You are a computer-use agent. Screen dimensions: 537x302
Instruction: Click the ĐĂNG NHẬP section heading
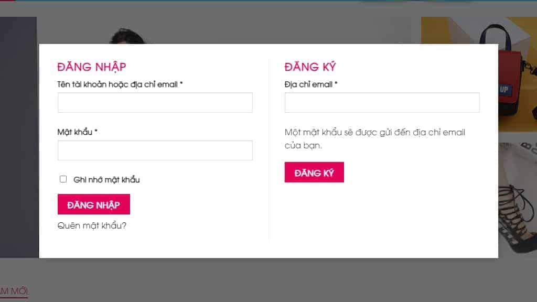(x=92, y=67)
